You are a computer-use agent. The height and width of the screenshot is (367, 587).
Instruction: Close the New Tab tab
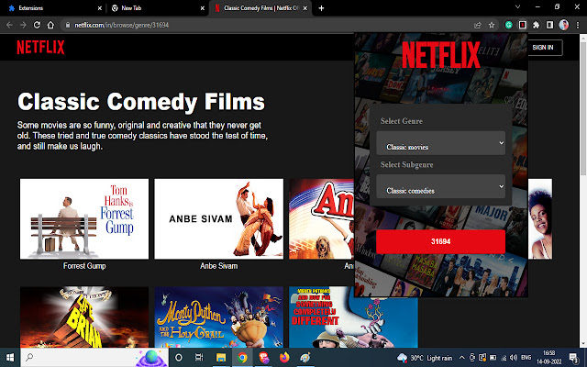pyautogui.click(x=203, y=8)
